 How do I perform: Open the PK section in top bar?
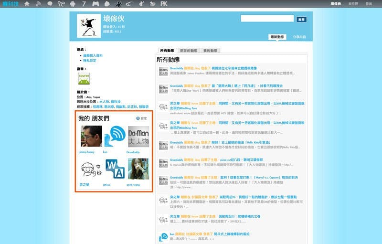[164, 4]
